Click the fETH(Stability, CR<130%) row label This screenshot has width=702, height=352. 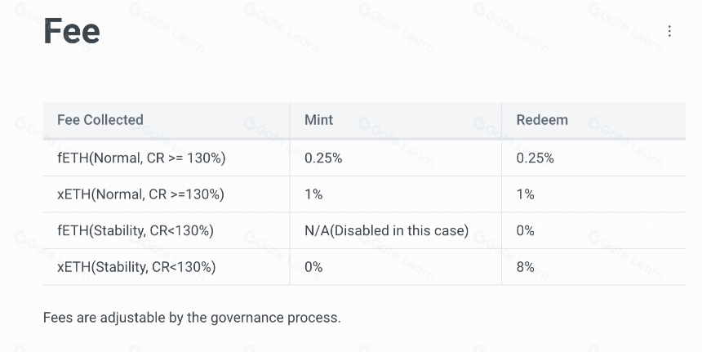[x=136, y=230]
